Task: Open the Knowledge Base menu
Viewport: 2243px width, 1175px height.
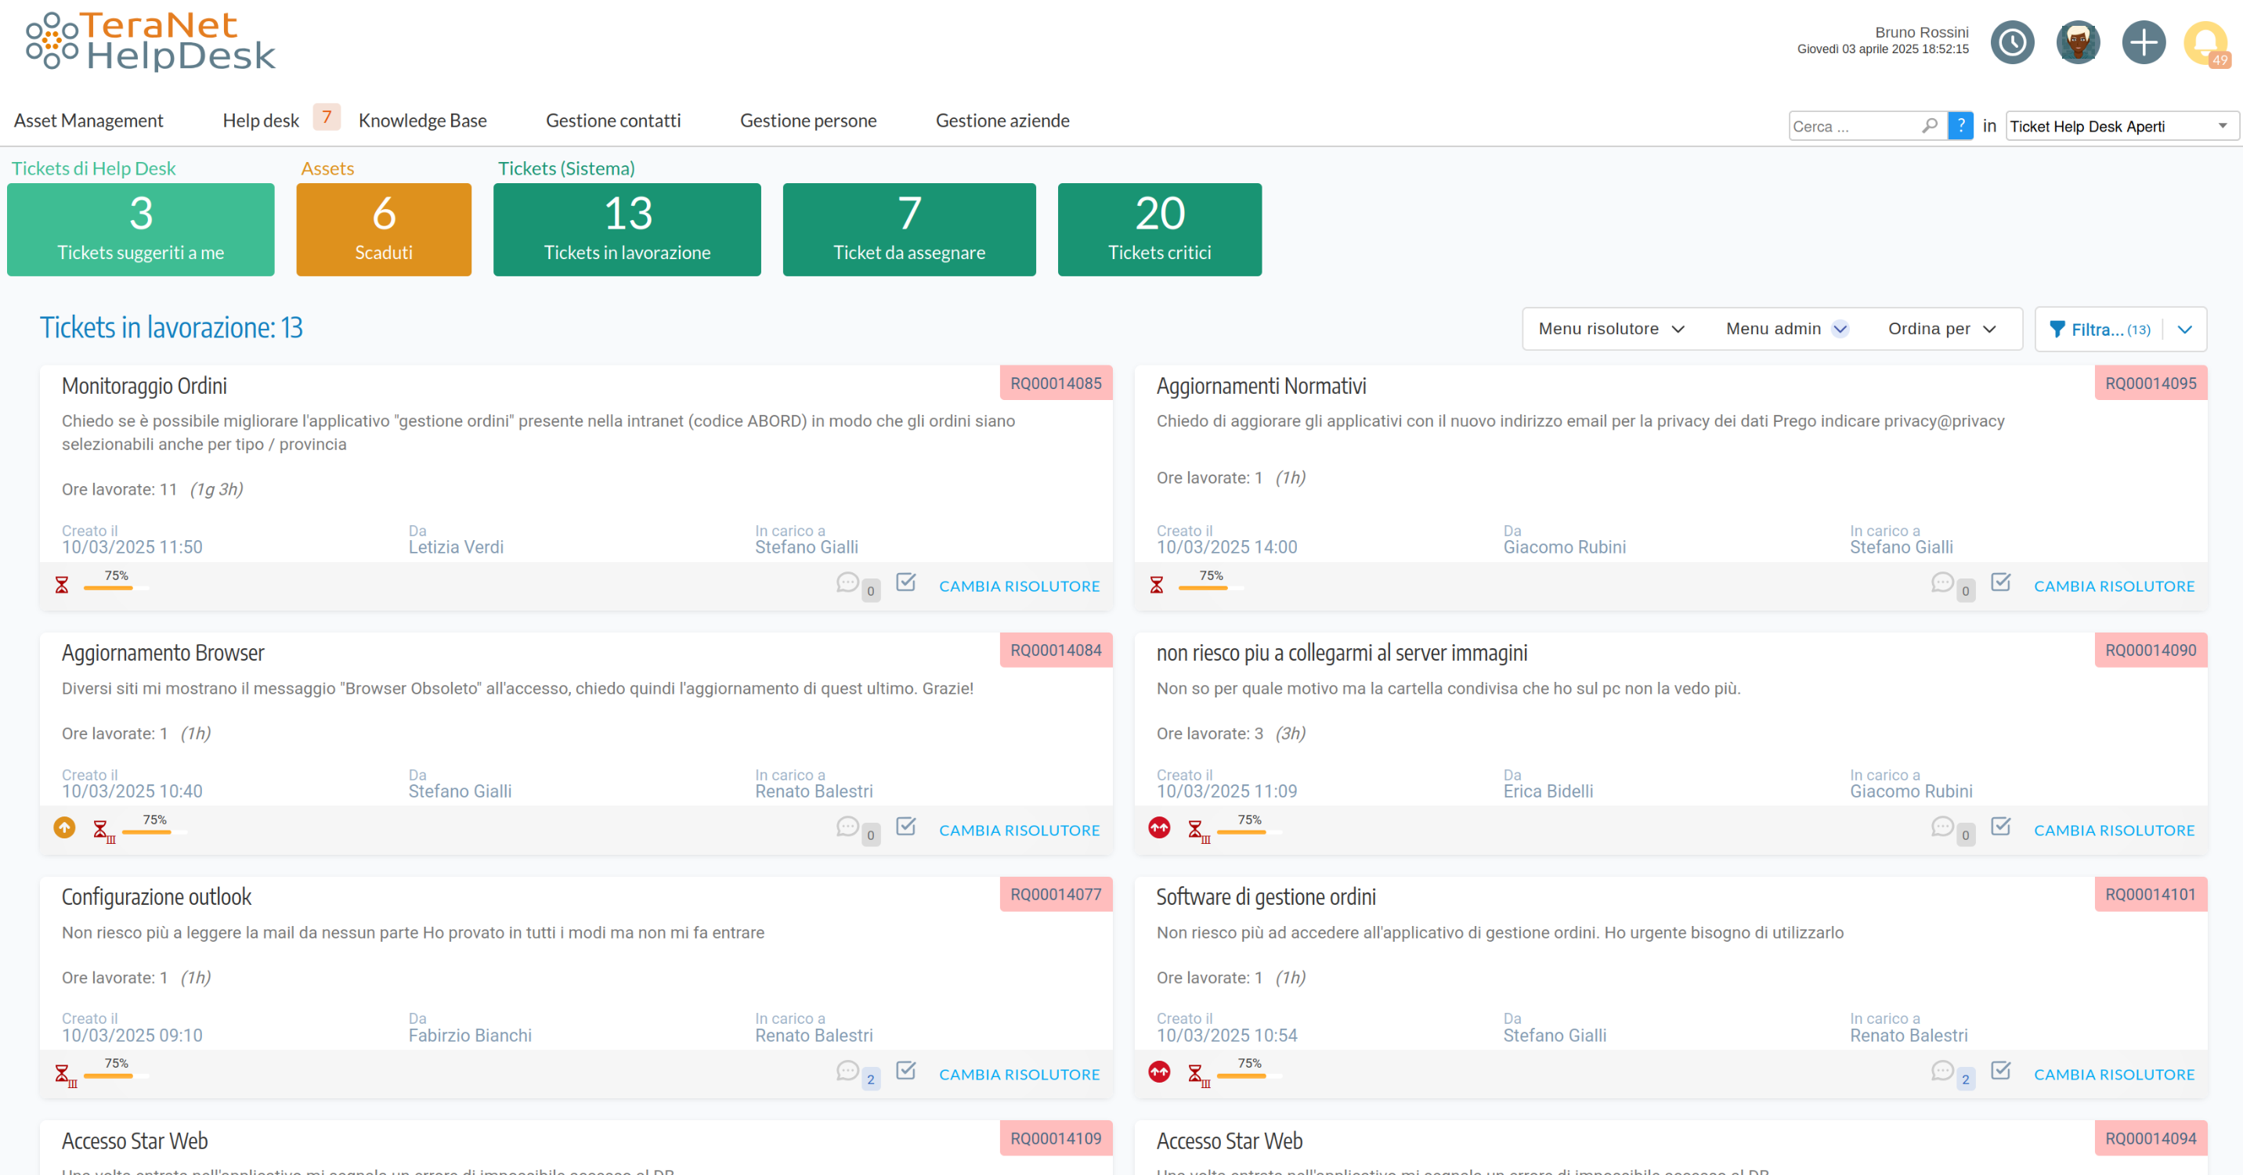Action: (422, 121)
